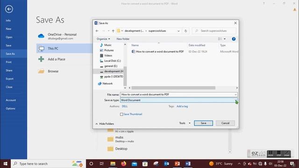Select the existing Word document file
Screen dimensions: 299x168
pos(160,52)
